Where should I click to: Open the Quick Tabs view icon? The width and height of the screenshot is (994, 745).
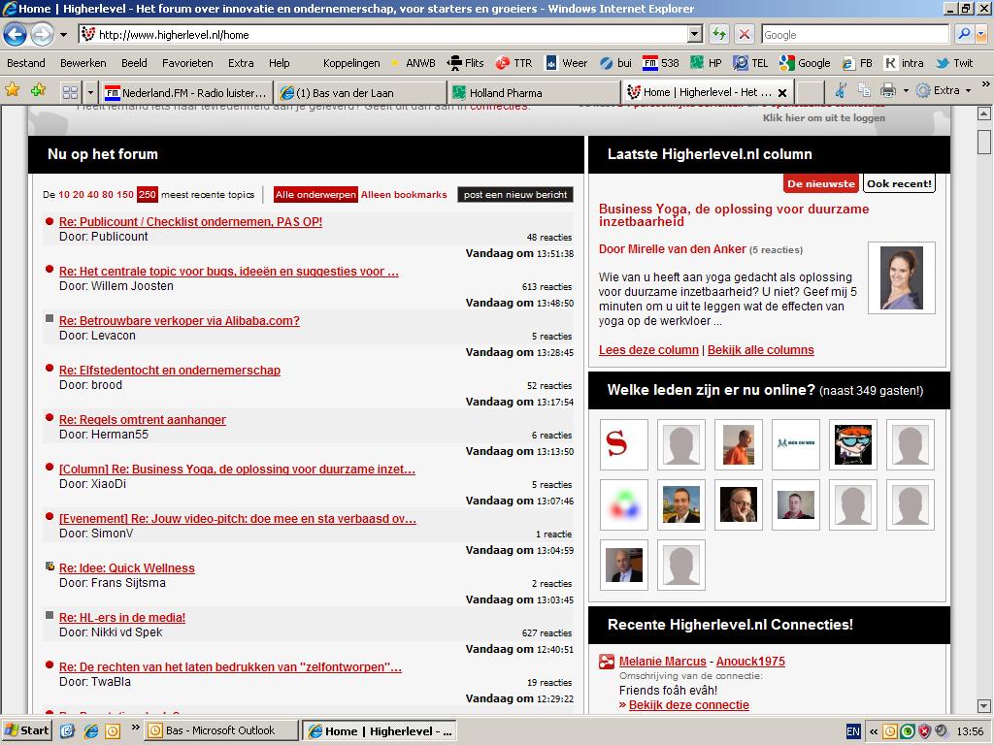pos(70,92)
